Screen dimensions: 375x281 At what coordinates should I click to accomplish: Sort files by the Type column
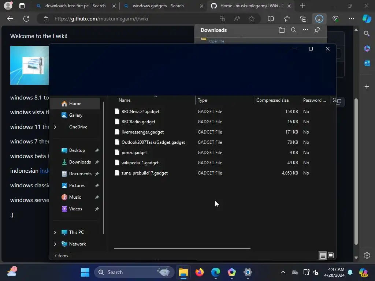(x=224, y=100)
